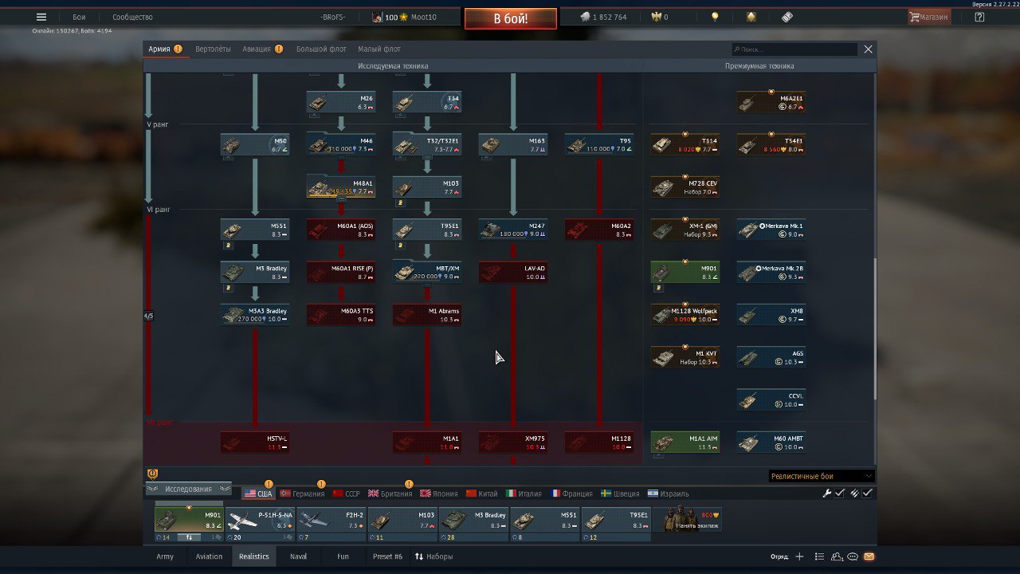Select the Naval preset tab
Screen dimensions: 1020x574
(x=298, y=556)
